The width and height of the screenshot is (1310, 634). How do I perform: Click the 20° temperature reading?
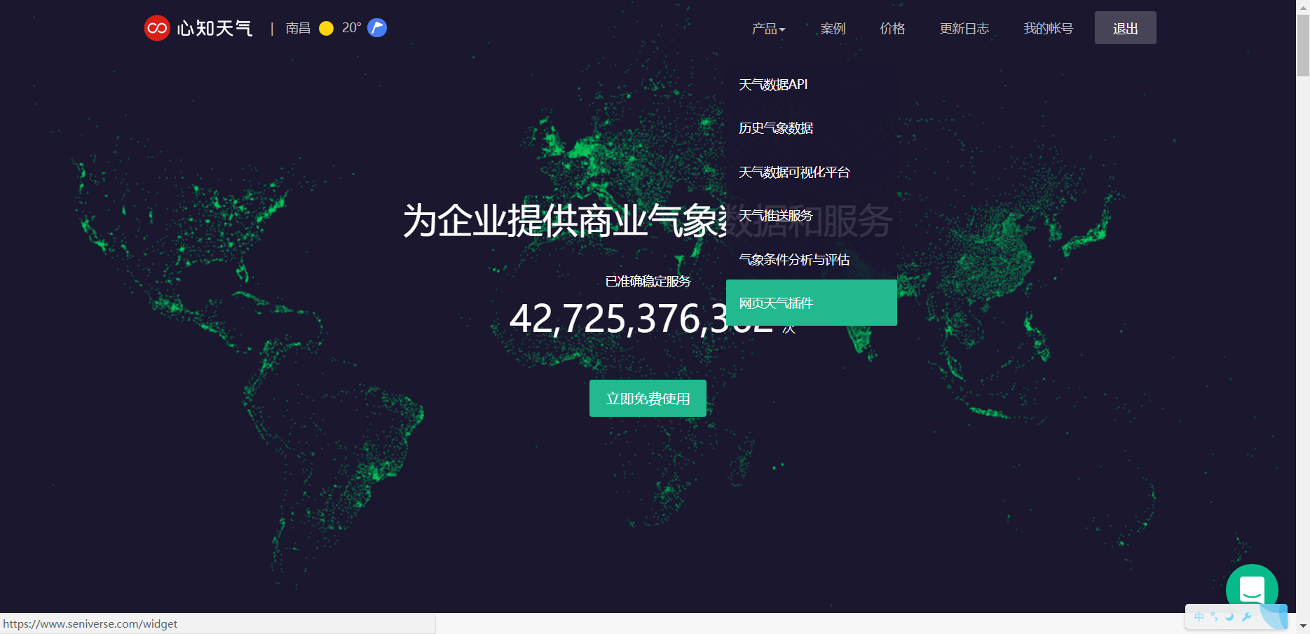[x=351, y=27]
